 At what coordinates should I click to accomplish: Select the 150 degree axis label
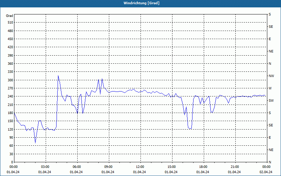[11, 121]
